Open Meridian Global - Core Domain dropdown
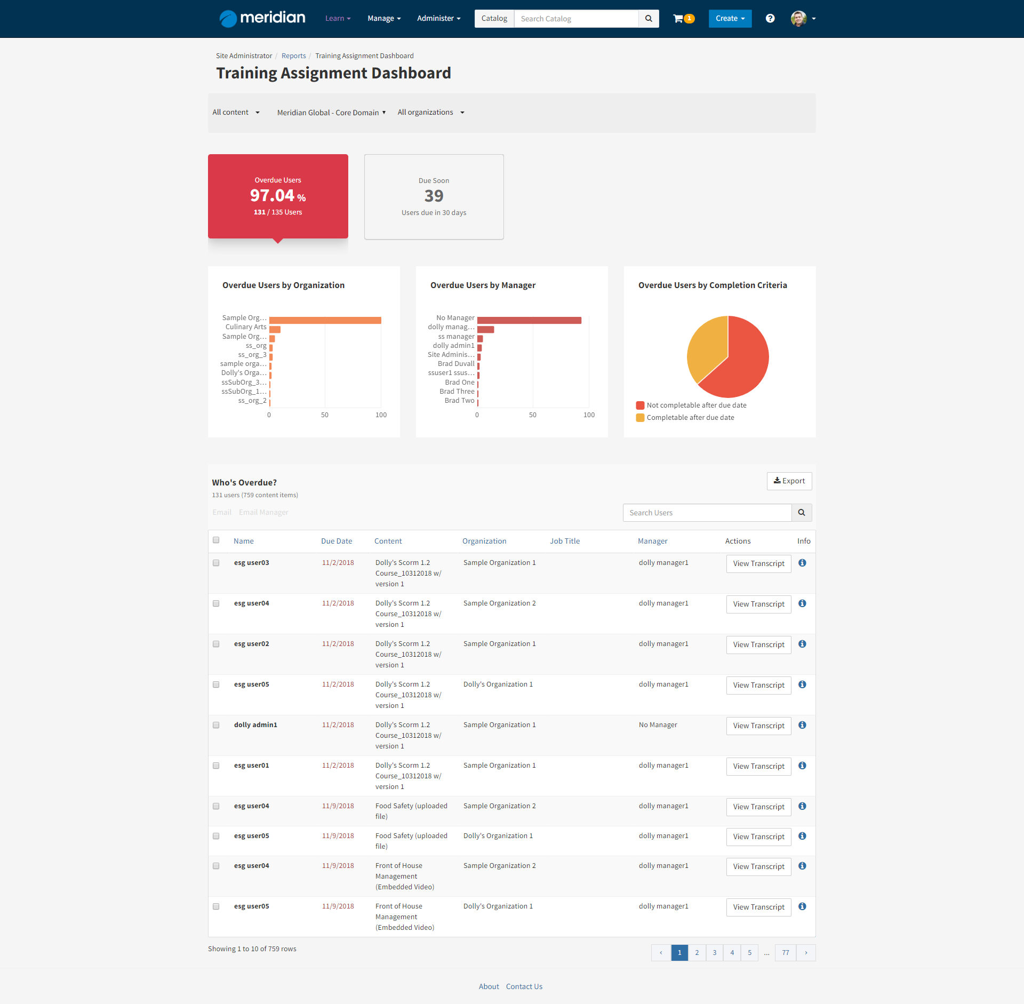 coord(331,113)
